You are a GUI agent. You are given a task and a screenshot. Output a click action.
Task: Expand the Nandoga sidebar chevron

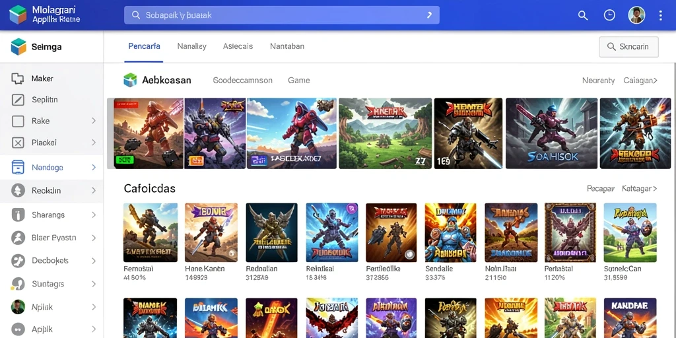(94, 167)
